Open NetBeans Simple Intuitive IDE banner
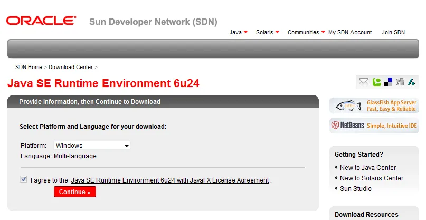Screen dimensions: 426x220 374,125
